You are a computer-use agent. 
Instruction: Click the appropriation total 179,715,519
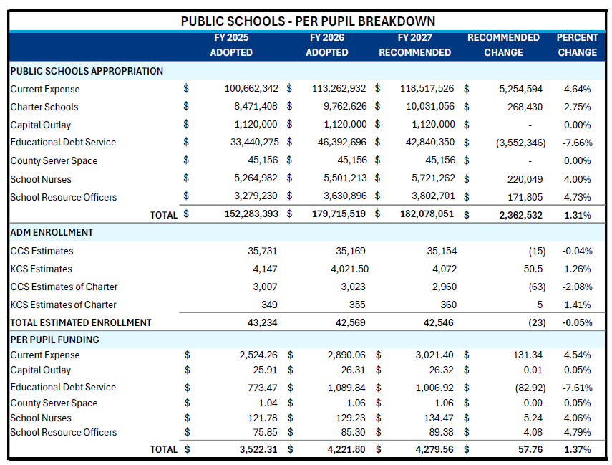[339, 214]
